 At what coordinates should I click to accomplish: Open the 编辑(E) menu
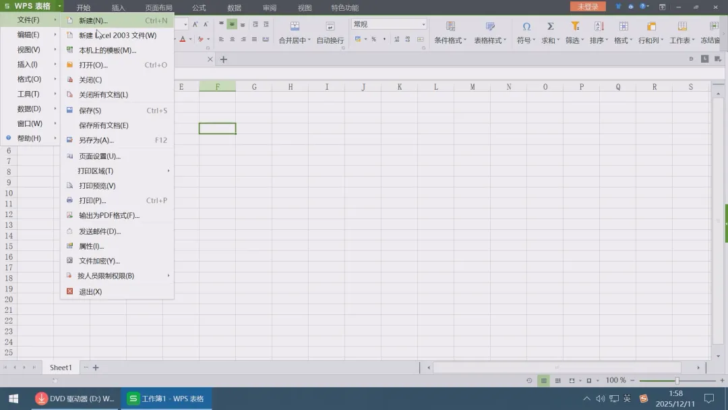click(30, 35)
